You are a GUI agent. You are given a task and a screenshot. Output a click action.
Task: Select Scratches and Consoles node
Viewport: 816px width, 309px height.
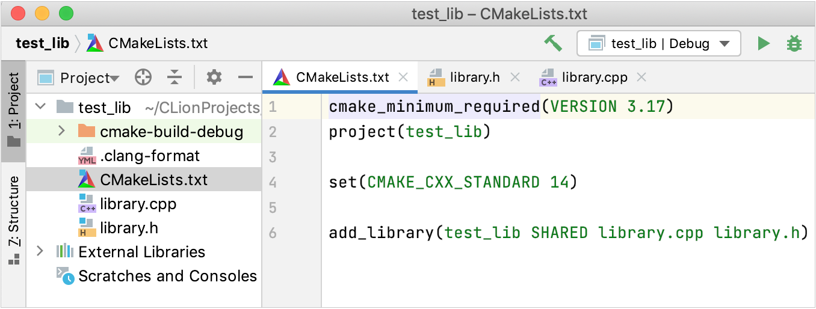[x=168, y=276]
